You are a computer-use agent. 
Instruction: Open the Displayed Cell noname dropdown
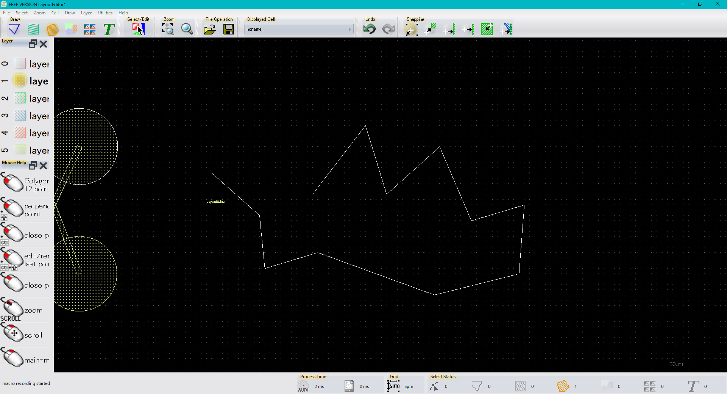pyautogui.click(x=299, y=29)
